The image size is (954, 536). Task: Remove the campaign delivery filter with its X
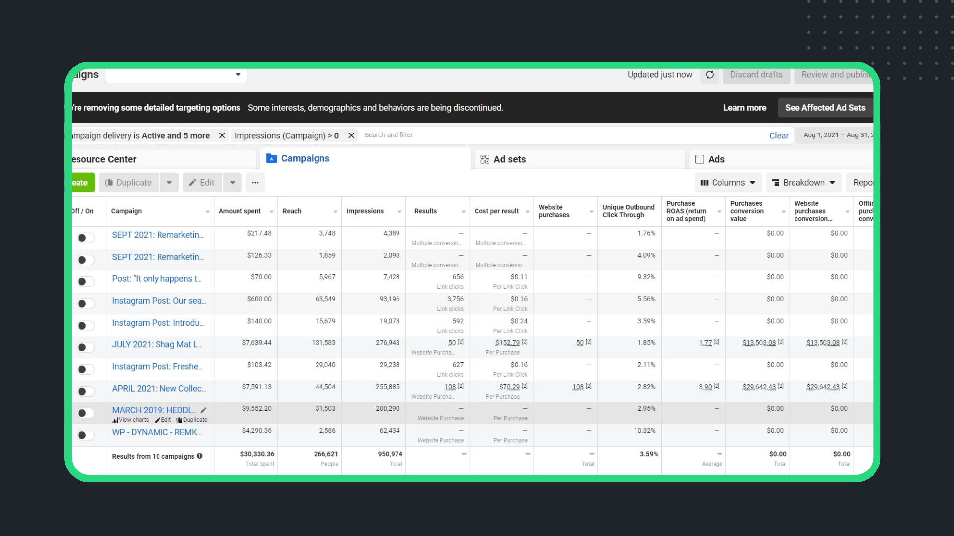click(222, 135)
